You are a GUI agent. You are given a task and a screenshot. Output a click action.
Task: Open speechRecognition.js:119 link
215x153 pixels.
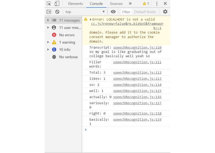click(137, 120)
